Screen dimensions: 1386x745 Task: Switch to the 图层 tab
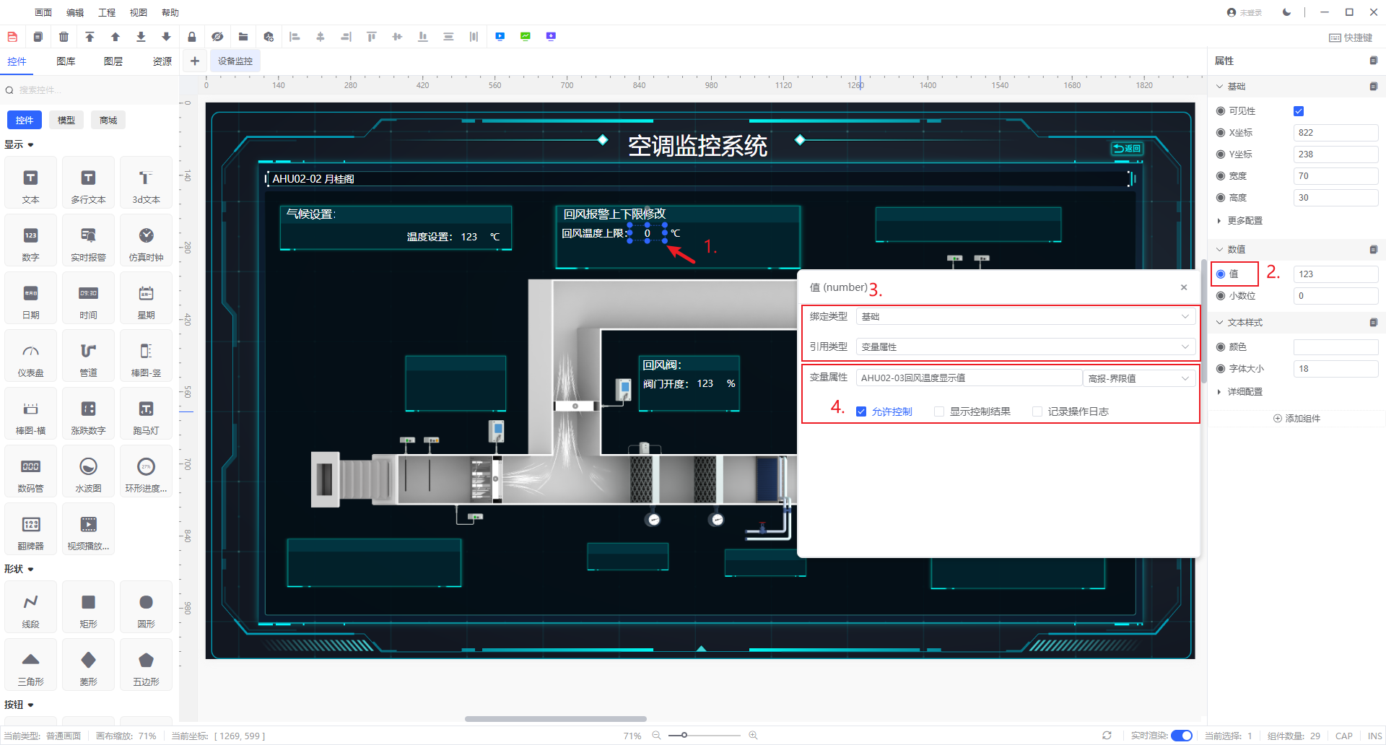(x=113, y=61)
